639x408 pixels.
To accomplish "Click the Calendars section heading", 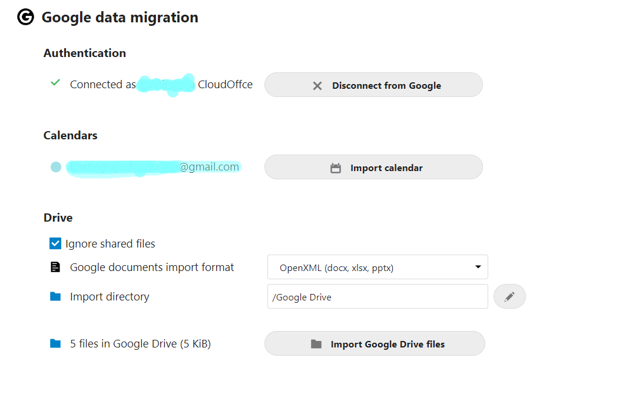I will (x=71, y=135).
